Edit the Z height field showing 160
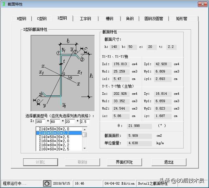The height and width of the screenshot is (188, 209). click(x=40, y=121)
